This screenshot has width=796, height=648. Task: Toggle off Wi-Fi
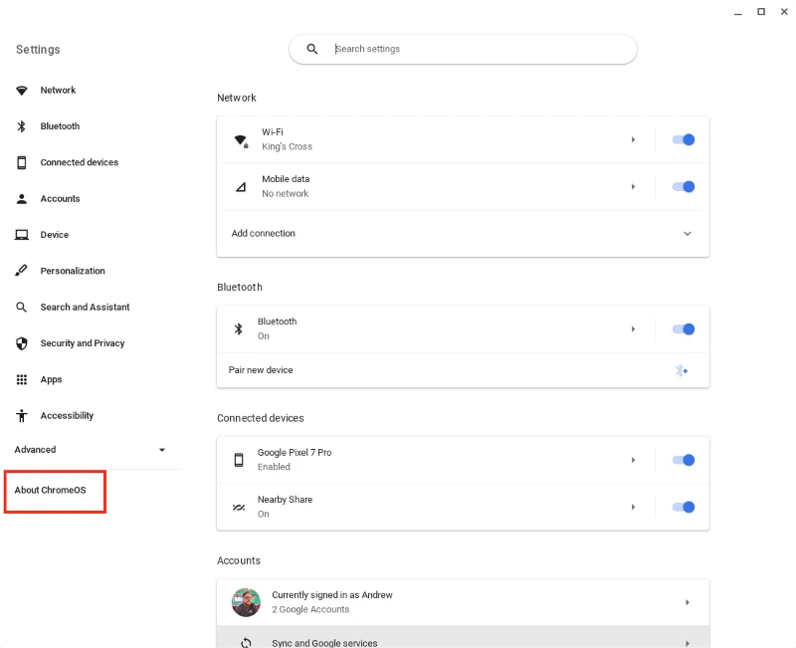coord(685,139)
